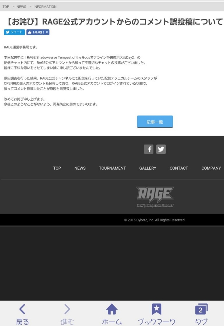Open CONTACT in the footer menu
Screen dimensions: 224x326
179,168
